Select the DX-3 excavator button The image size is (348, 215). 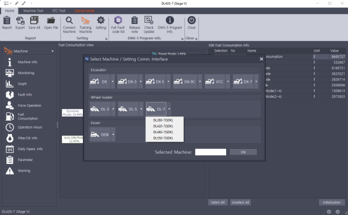coord(128,82)
